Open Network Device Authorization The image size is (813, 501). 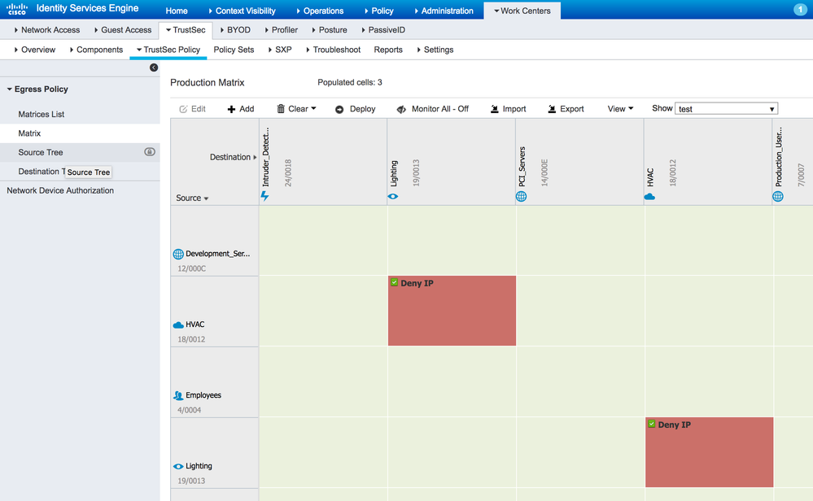pyautogui.click(x=60, y=190)
